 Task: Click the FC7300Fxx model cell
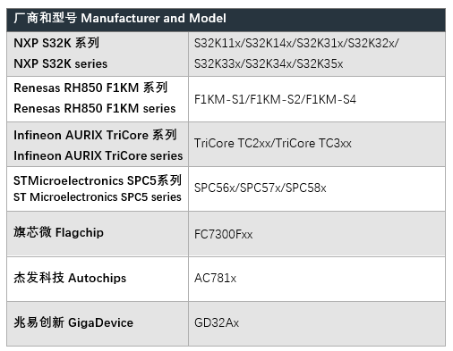pyautogui.click(x=317, y=234)
